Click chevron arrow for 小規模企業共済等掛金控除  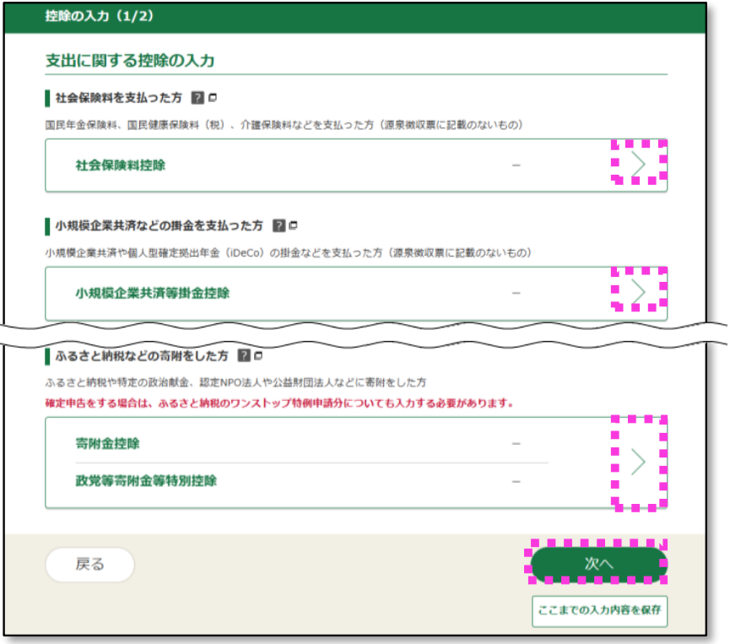tap(639, 292)
